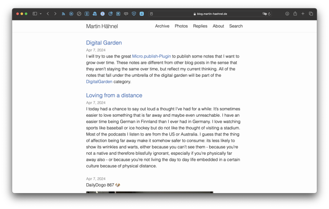Show downloads with the download icon
This screenshot has width=329, height=209.
click(x=287, y=14)
